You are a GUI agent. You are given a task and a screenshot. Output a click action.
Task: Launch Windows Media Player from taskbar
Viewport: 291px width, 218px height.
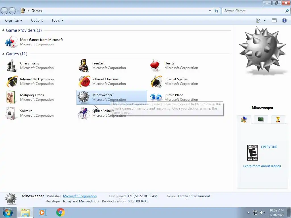tap(42, 212)
